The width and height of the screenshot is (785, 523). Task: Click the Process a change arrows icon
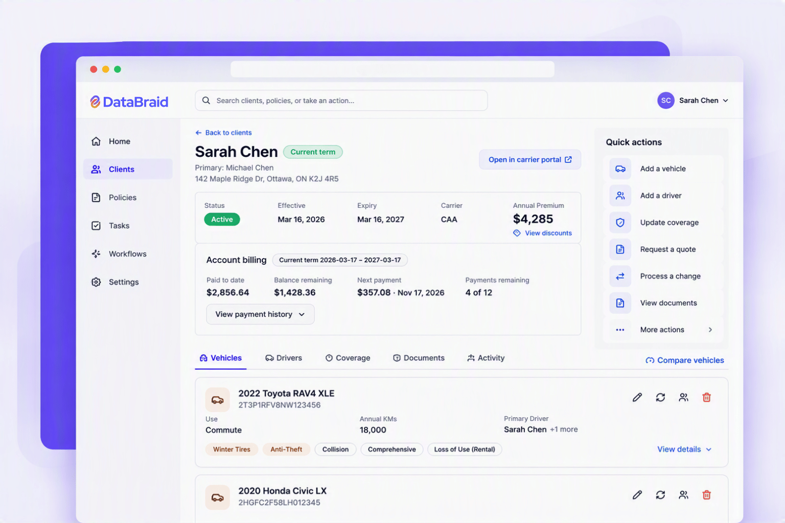click(620, 276)
